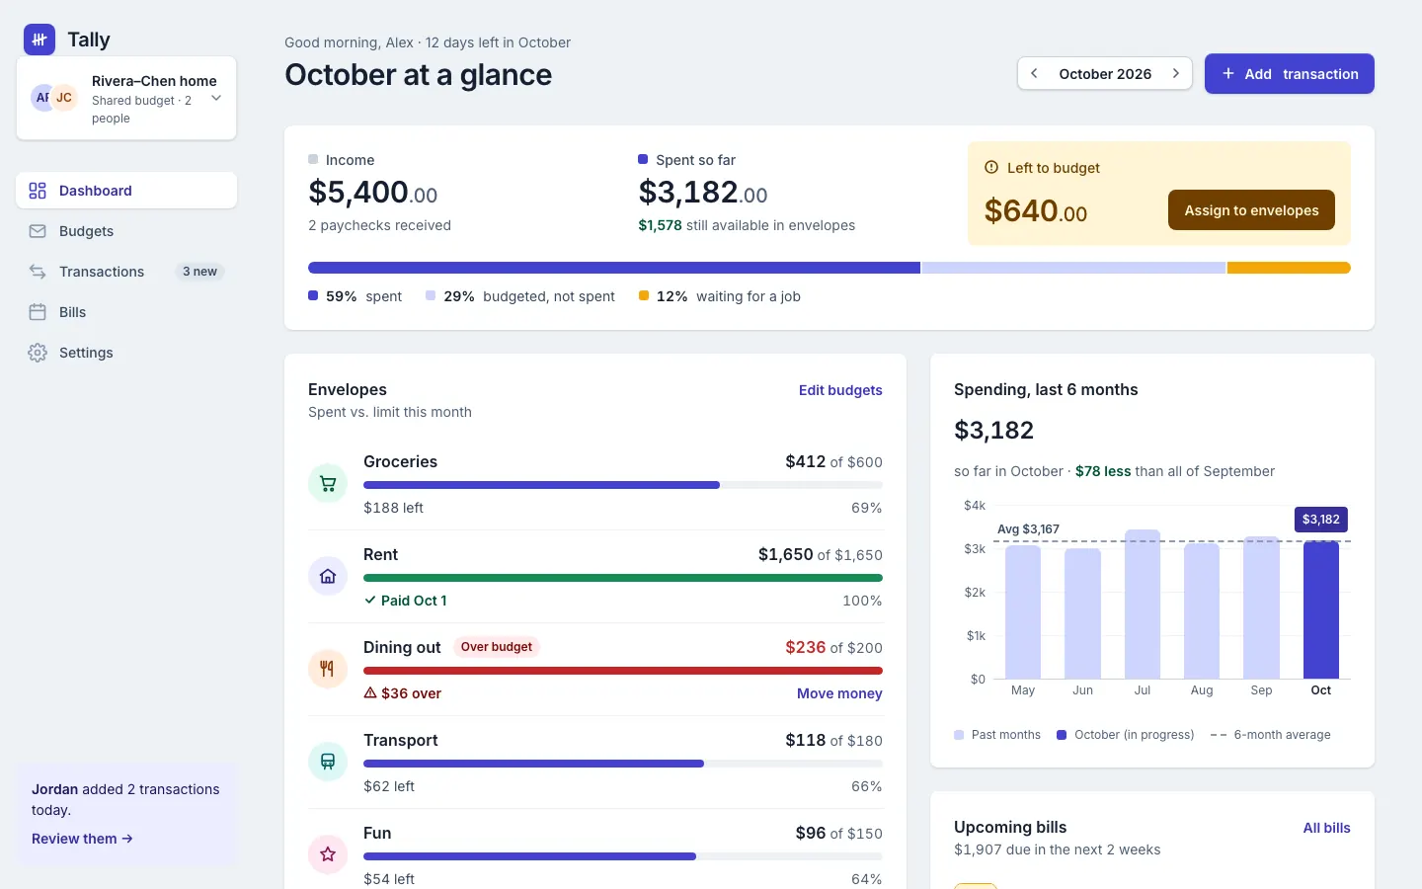
Task: Click the spent legend color swatch
Action: [x=313, y=295]
